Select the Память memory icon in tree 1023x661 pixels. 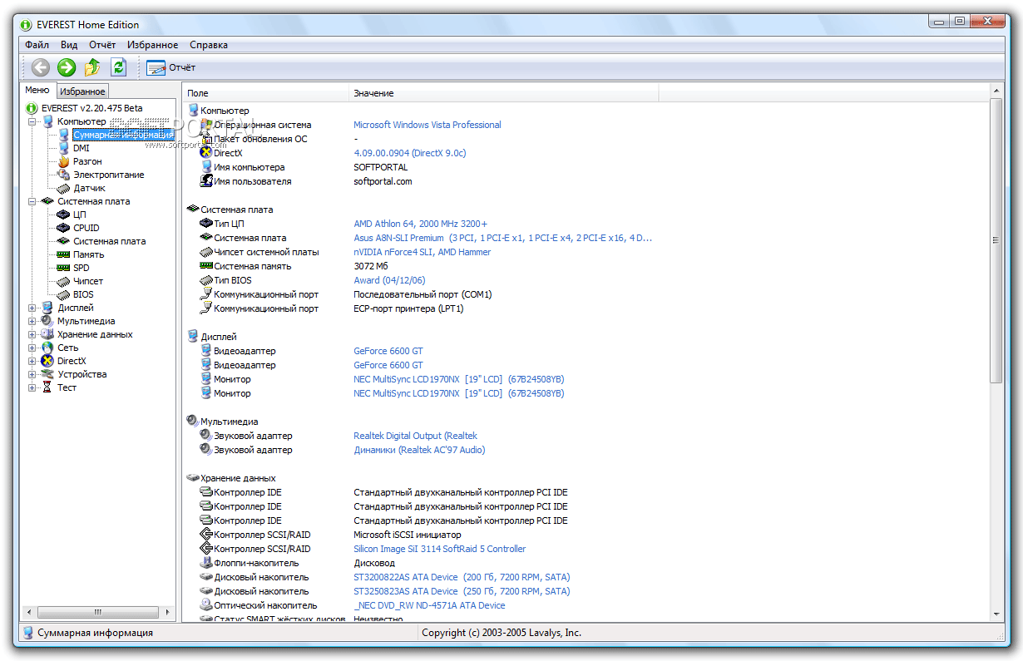(63, 254)
